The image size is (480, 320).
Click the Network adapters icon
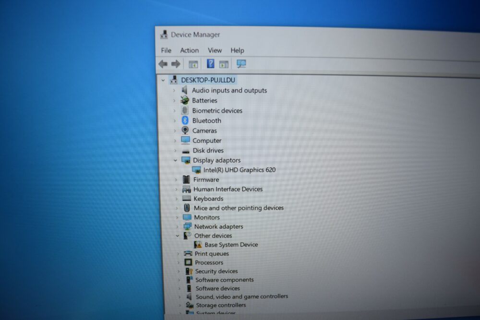point(187,226)
